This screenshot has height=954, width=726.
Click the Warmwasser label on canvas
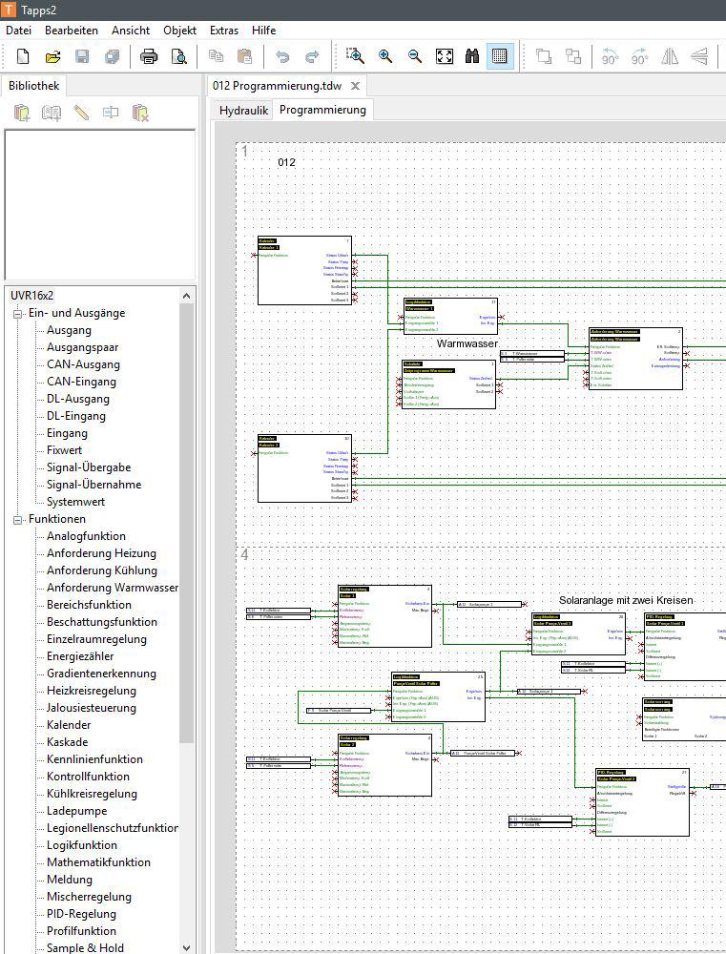coord(467,343)
